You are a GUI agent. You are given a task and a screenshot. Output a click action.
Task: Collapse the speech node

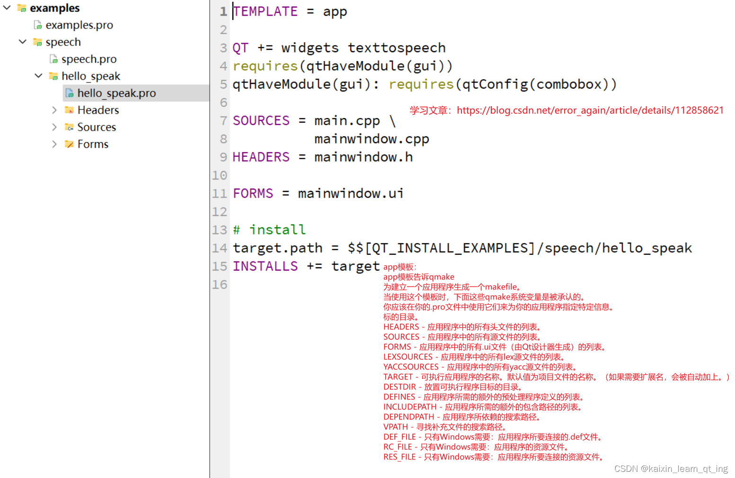coord(22,42)
